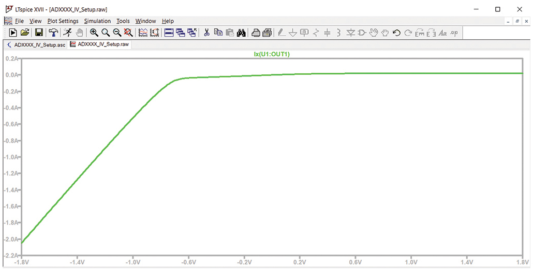Click the Halt hand icon
Screen dimensions: 533x271
[79, 33]
